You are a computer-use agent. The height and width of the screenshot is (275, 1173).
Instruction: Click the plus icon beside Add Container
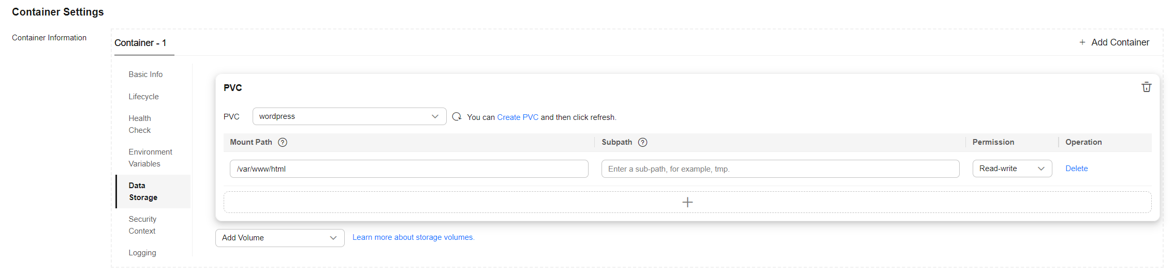[1082, 42]
